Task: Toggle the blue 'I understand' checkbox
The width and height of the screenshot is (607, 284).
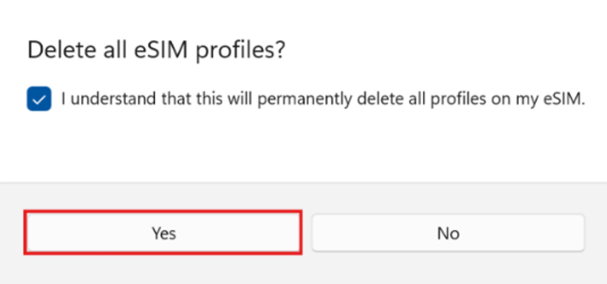Action: [39, 99]
